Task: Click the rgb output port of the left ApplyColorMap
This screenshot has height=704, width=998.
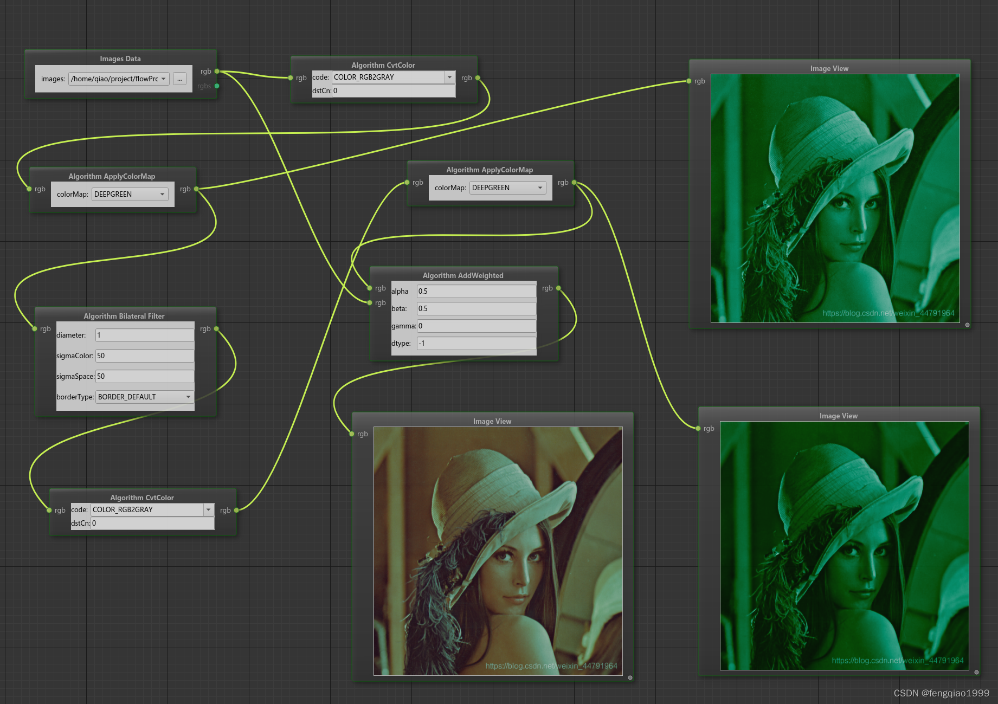Action: pos(196,189)
